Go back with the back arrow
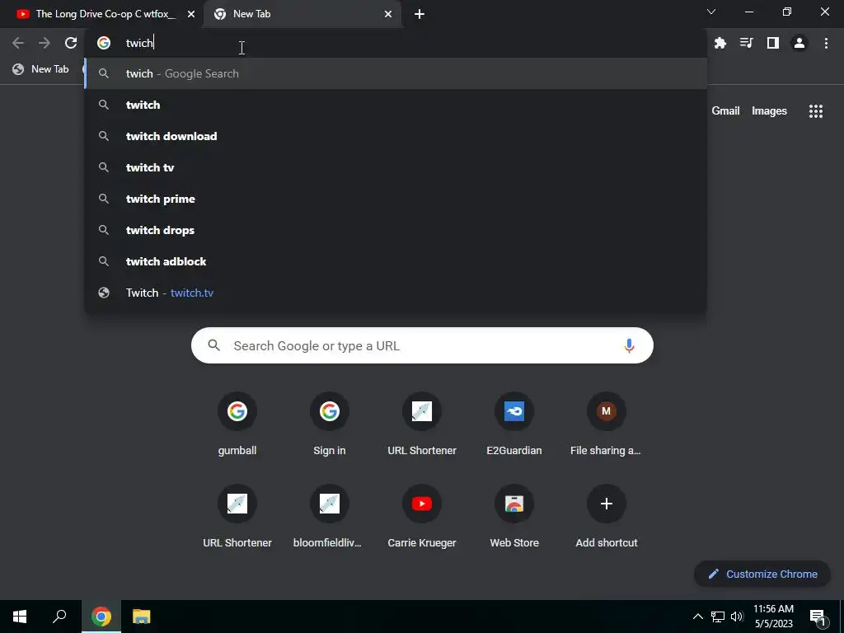This screenshot has height=633, width=844. (x=18, y=43)
